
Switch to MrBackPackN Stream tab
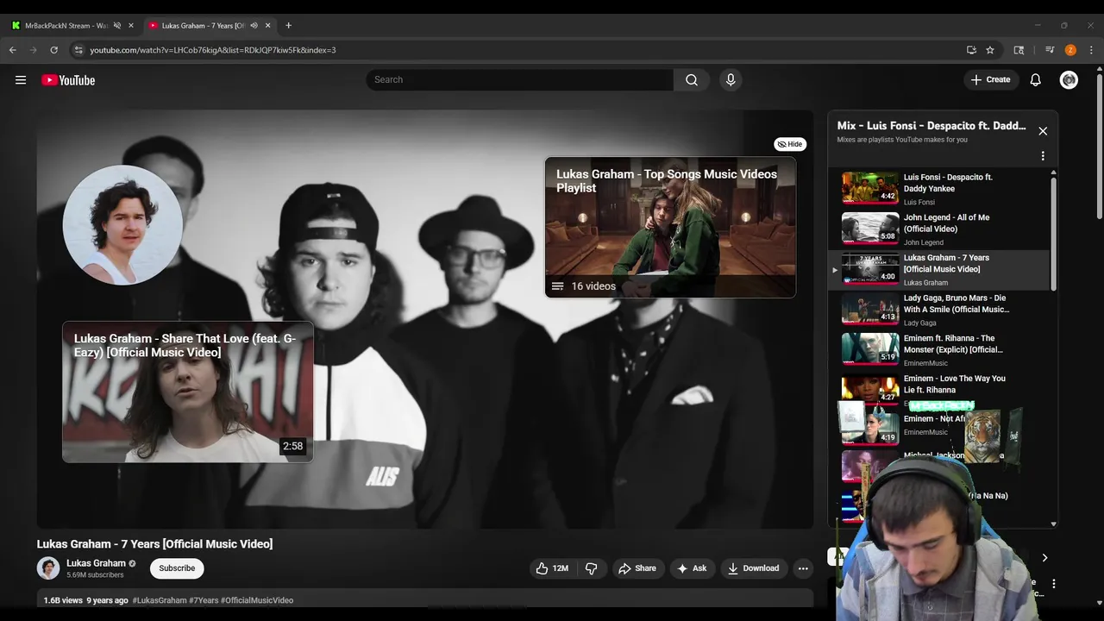pyautogui.click(x=66, y=25)
